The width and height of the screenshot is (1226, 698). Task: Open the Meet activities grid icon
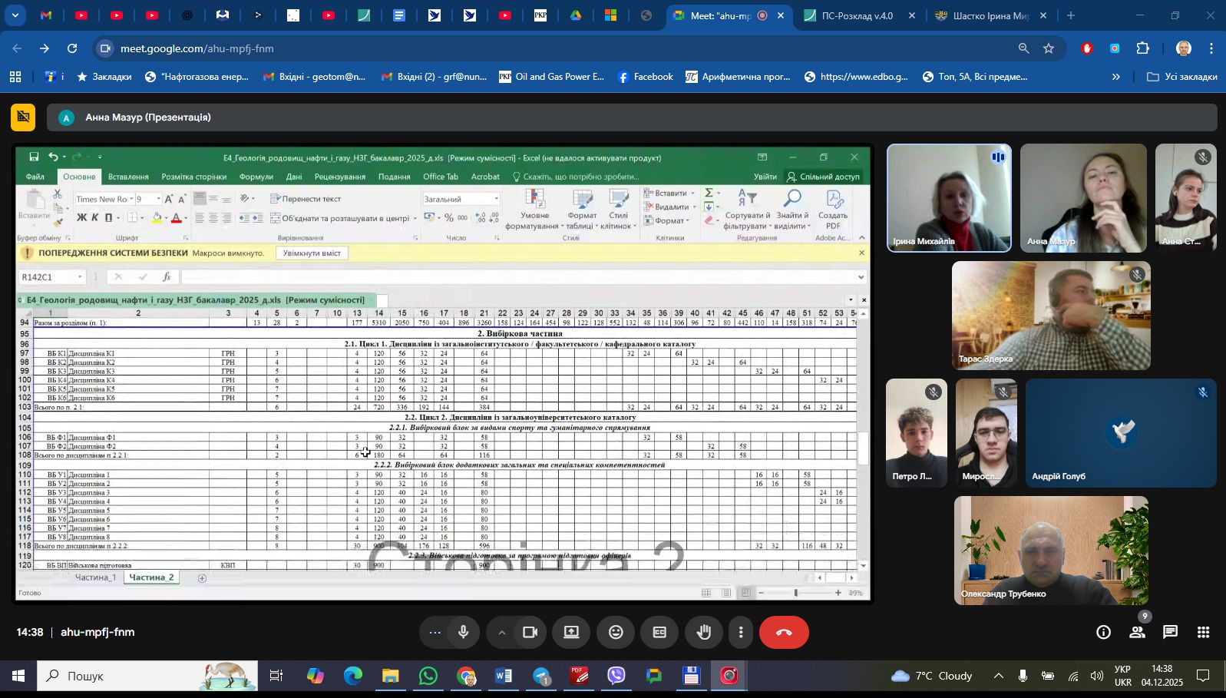coord(1203,632)
